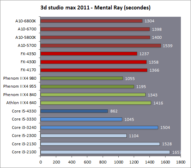The height and width of the screenshot is (168, 191).
Task: Click the axis label 1600
Action: [165, 162]
